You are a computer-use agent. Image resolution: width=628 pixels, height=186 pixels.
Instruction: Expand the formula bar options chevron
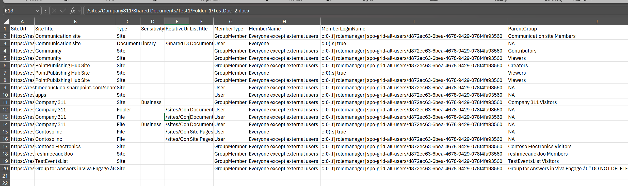click(79, 11)
